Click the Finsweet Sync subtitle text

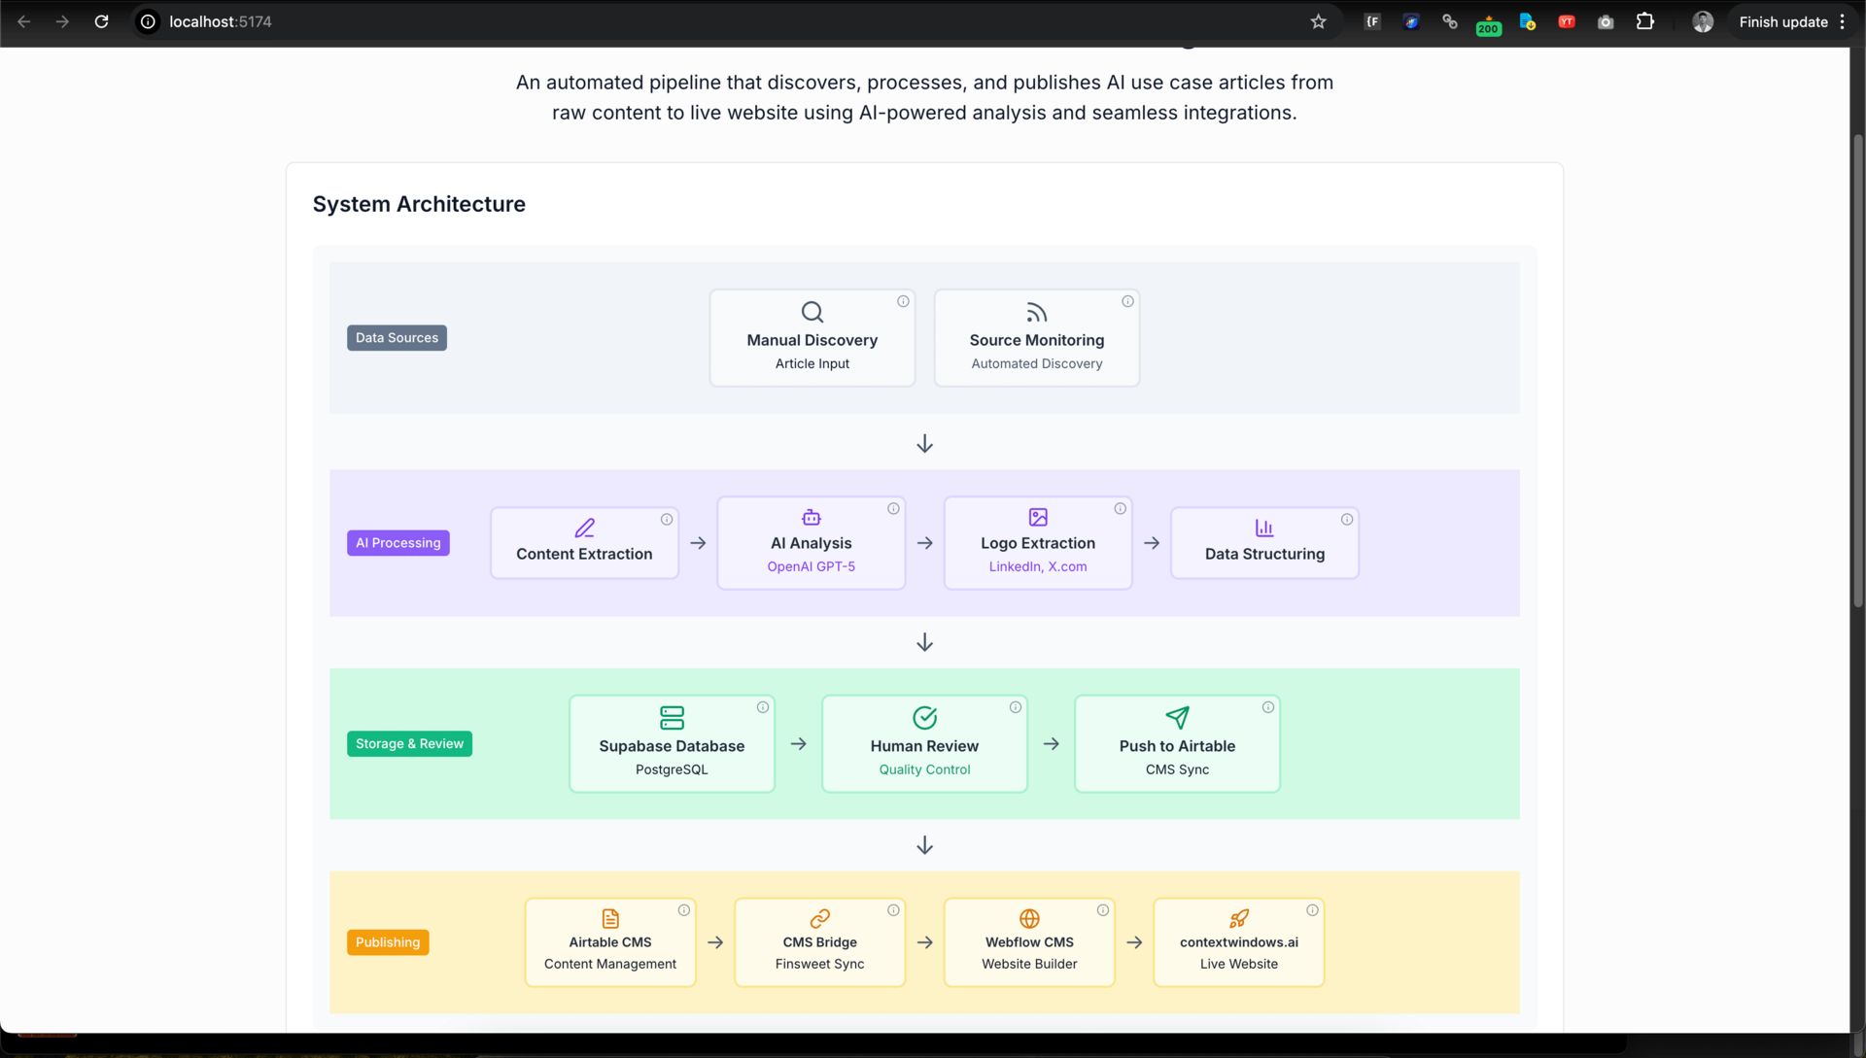point(820,965)
